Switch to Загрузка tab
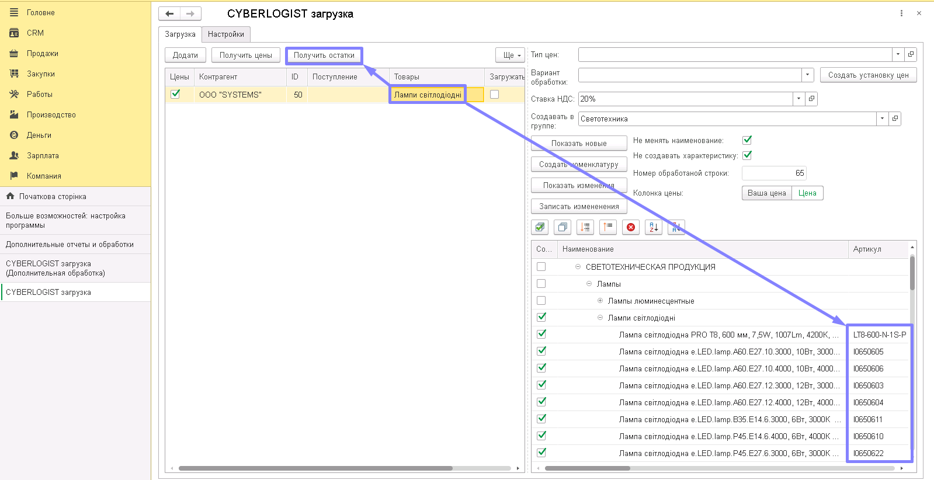934x480 pixels. point(180,34)
